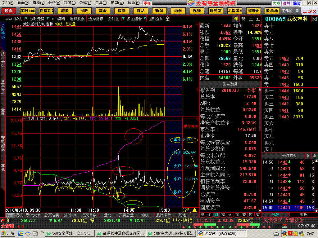Viewport: 318px width, 238px height.
Task: Open the 多图组合 dropdown arrow
Action: click(x=145, y=19)
